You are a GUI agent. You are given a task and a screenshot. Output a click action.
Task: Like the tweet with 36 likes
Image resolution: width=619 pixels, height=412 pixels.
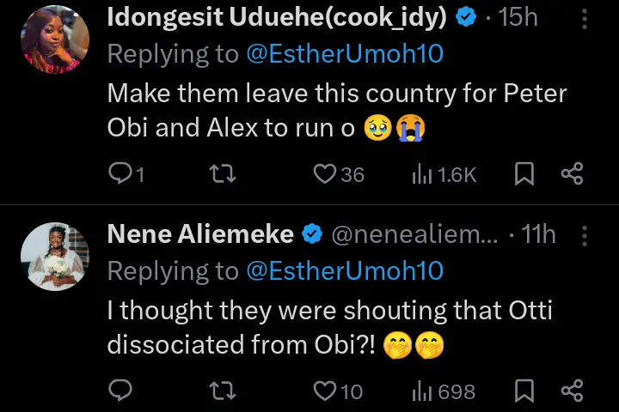[x=325, y=174]
